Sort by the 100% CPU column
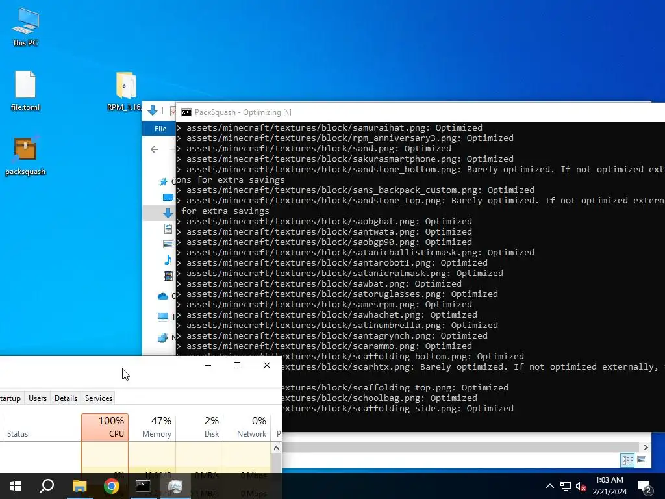Viewport: 665px width, 499px height. [x=105, y=428]
